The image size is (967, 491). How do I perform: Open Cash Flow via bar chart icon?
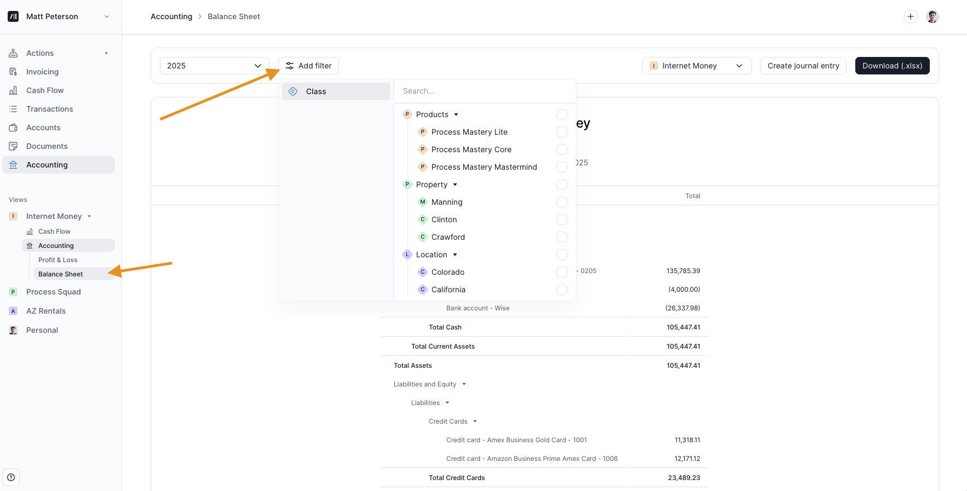pyautogui.click(x=13, y=90)
